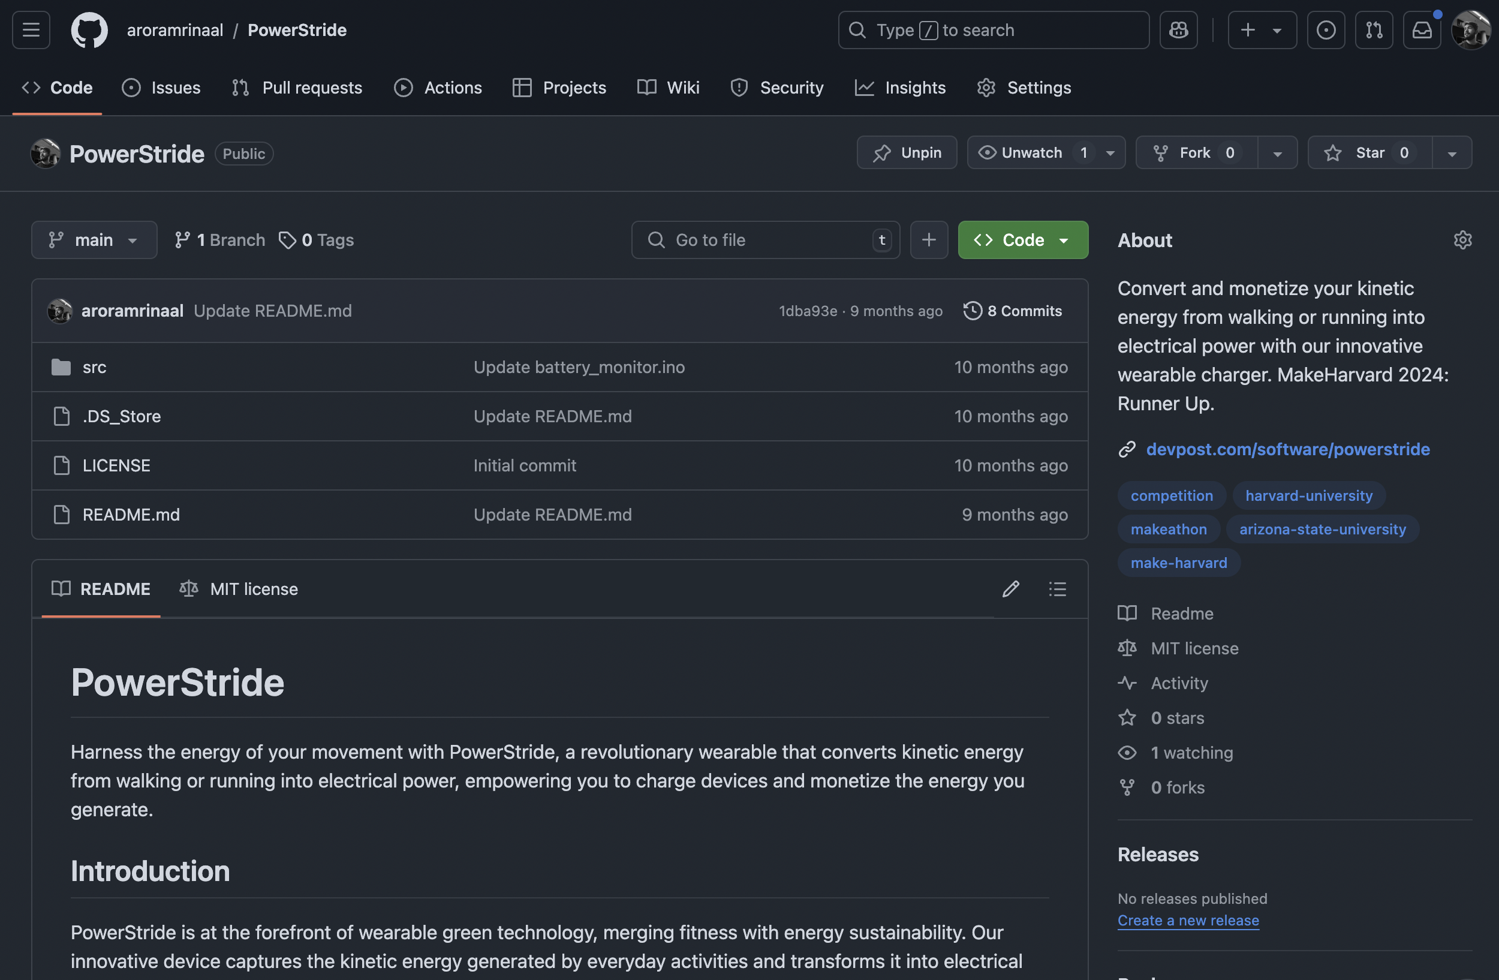Screen dimensions: 1499x980
Task: Click the plus create-new icon
Action: (x=1248, y=29)
